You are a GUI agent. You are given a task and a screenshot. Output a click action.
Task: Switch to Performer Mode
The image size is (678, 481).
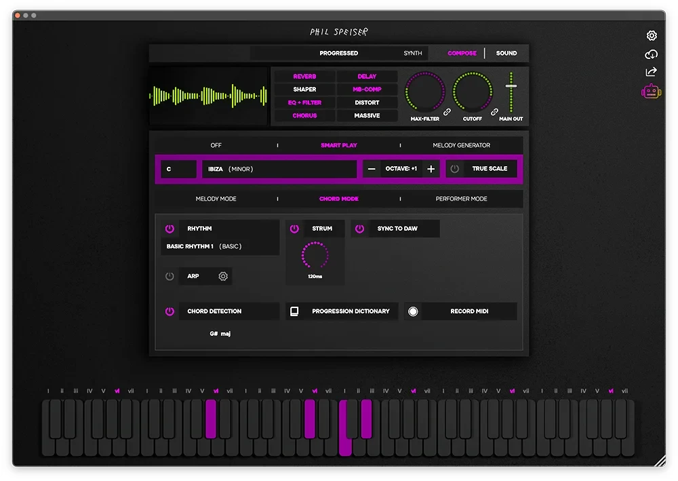(461, 199)
